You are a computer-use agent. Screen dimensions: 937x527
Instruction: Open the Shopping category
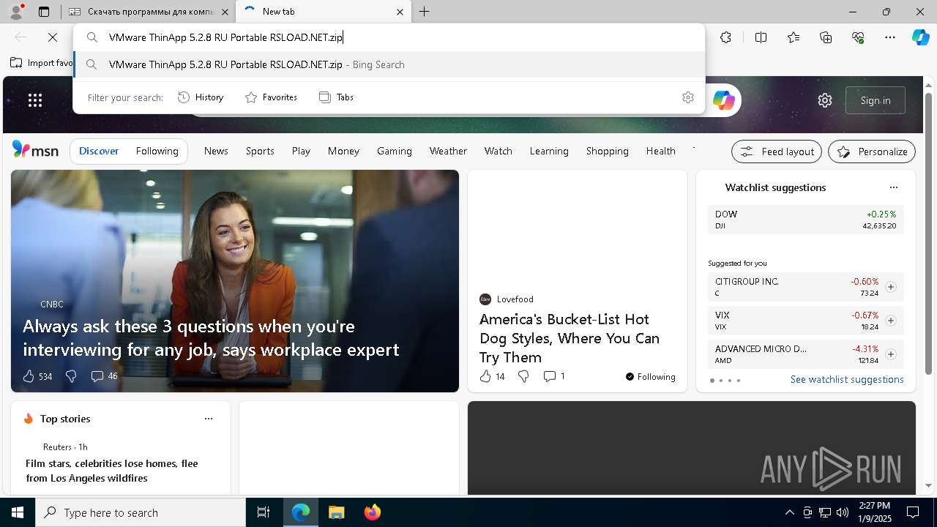607,151
